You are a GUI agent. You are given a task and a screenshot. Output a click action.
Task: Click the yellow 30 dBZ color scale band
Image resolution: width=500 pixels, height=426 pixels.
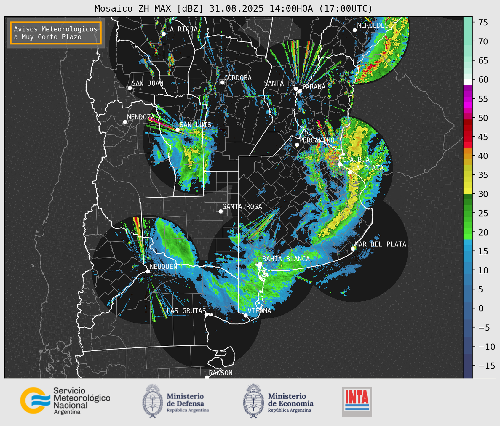point(468,191)
